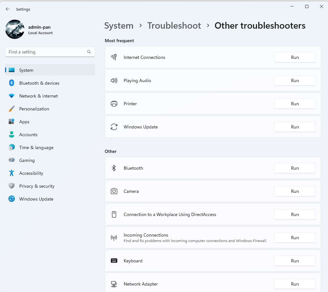Click the Connection to a Workplace label
The width and height of the screenshot is (328, 292).
point(170,214)
